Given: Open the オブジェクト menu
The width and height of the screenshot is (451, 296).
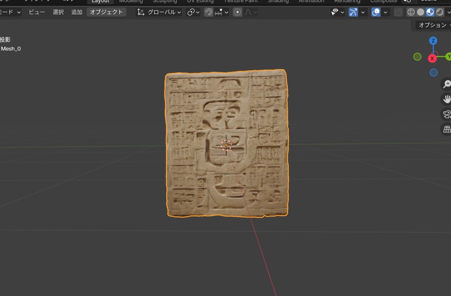Looking at the screenshot, I should (107, 12).
